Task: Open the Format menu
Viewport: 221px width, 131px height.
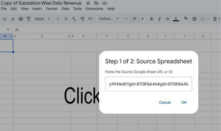Action: (52, 9)
